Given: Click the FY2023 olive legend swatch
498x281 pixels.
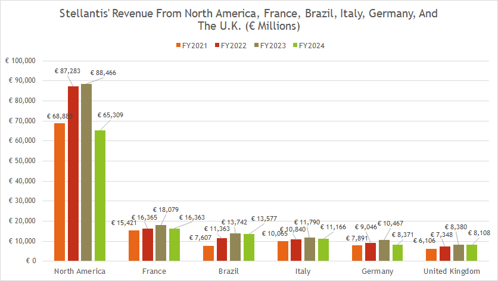Looking at the screenshot, I should (257, 45).
